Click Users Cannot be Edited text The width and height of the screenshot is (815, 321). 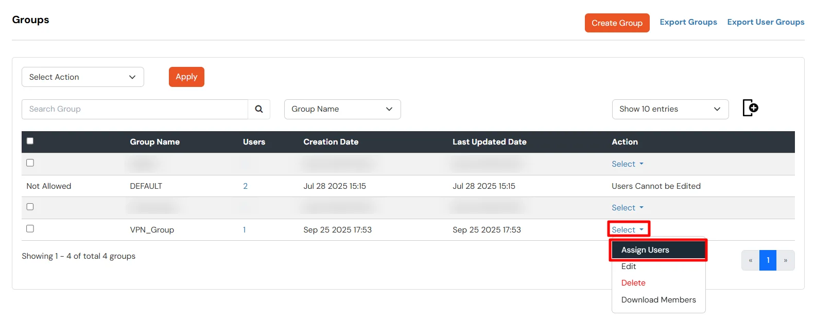[656, 186]
